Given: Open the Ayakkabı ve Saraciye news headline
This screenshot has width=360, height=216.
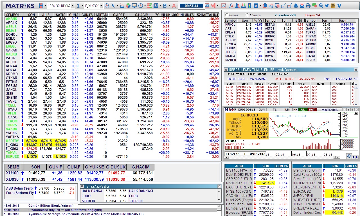Looking at the screenshot, I should 86,214.
